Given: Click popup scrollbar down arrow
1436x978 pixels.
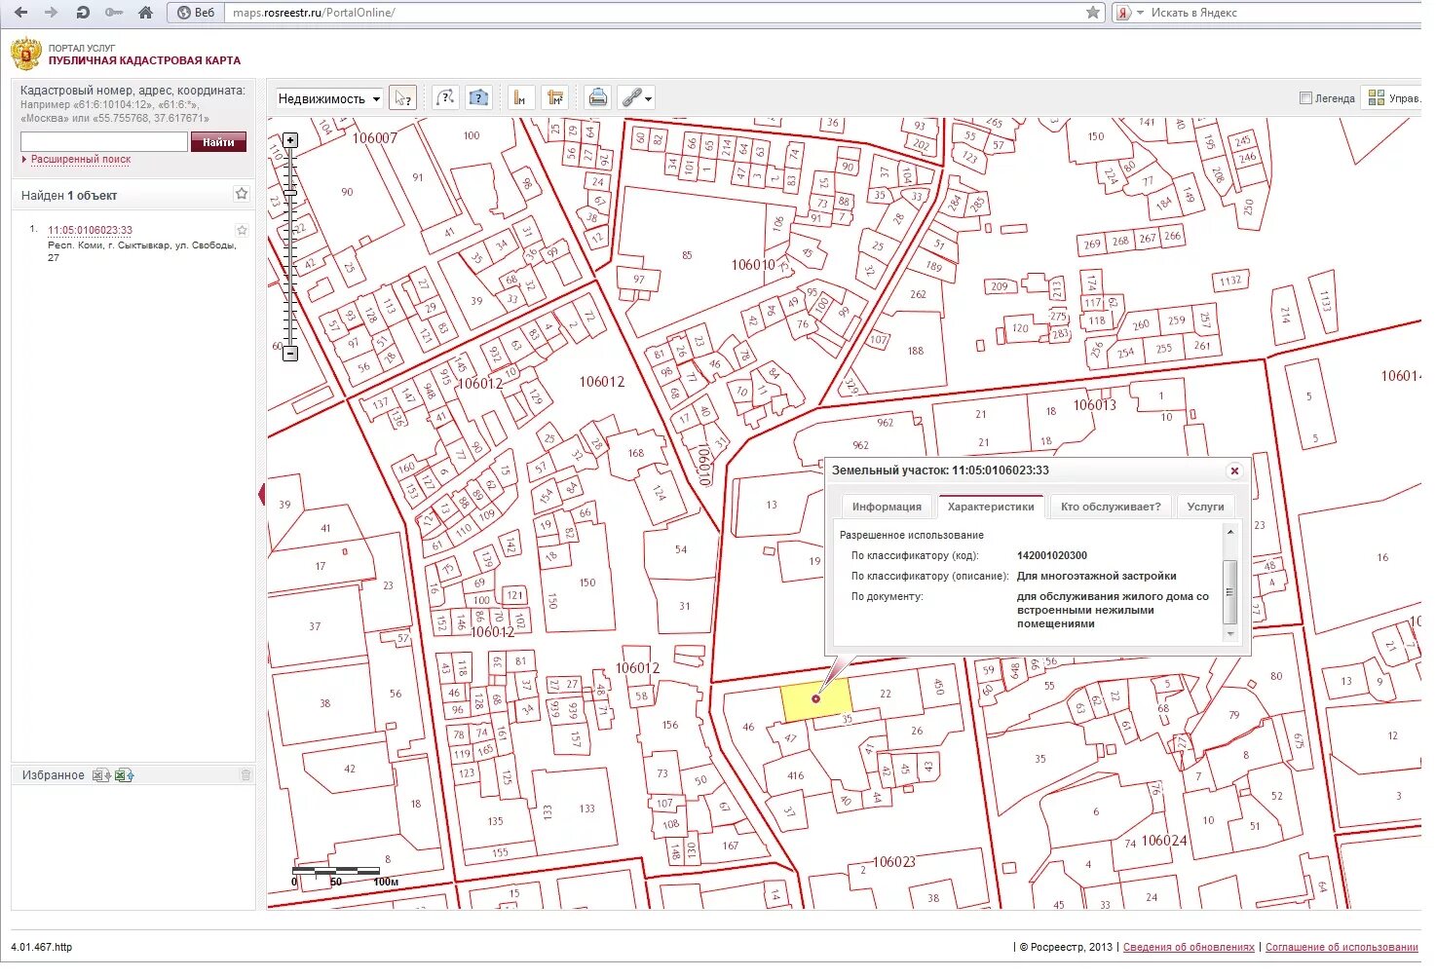Looking at the screenshot, I should coord(1230,635).
